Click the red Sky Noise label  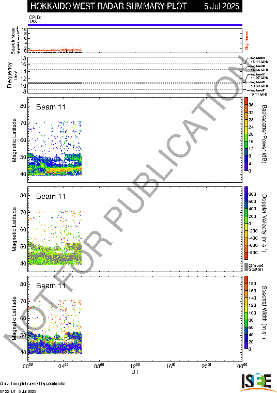pyautogui.click(x=247, y=41)
